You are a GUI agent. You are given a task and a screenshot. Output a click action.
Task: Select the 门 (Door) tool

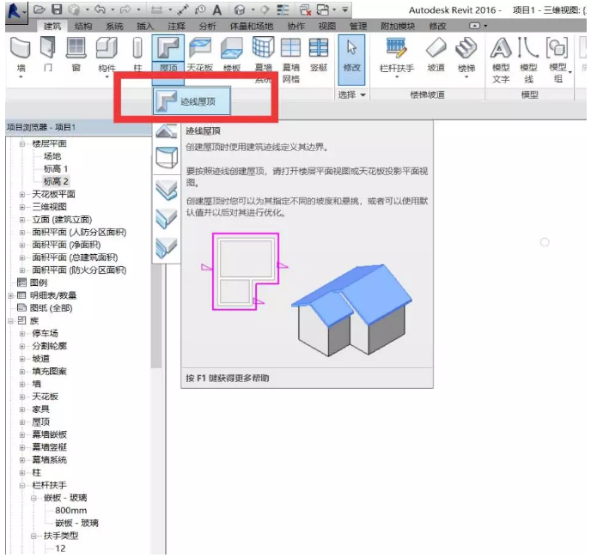tap(48, 54)
